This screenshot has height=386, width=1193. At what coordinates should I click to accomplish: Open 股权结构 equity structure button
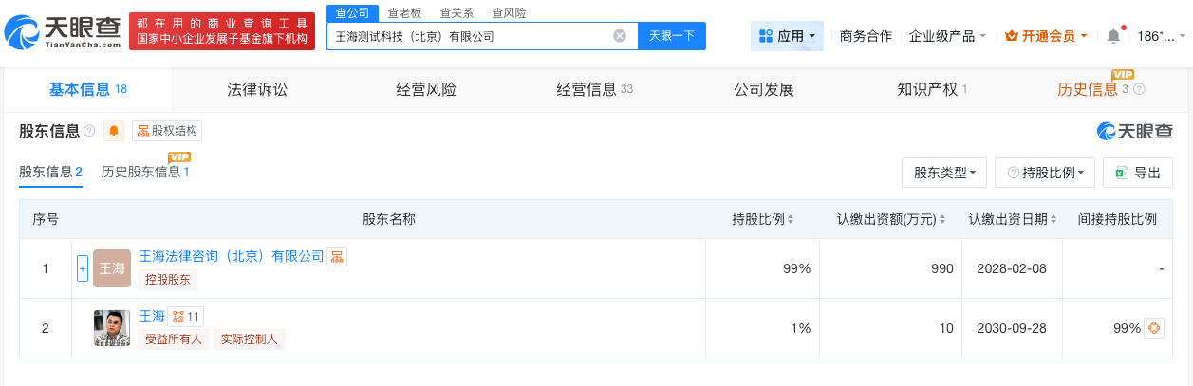[166, 131]
